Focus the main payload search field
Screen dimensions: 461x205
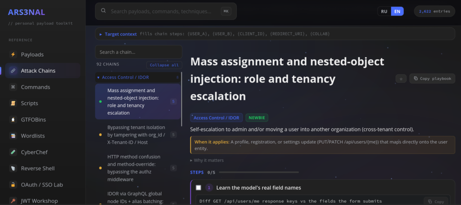pos(166,11)
